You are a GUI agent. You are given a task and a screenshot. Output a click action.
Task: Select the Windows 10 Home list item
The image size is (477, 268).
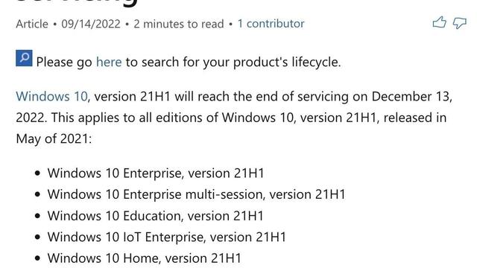[144, 258]
